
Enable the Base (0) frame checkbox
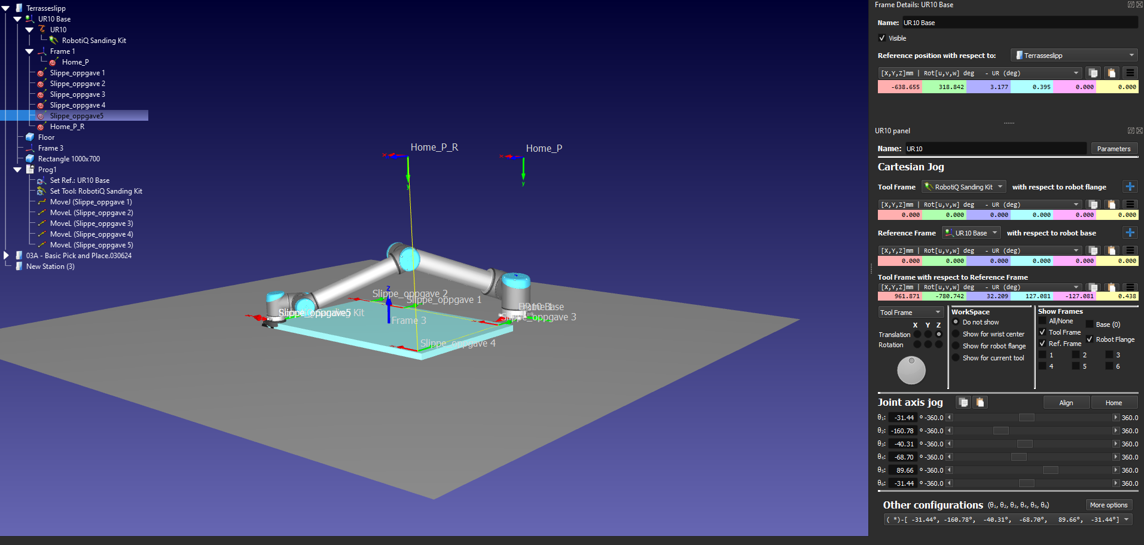tap(1090, 324)
